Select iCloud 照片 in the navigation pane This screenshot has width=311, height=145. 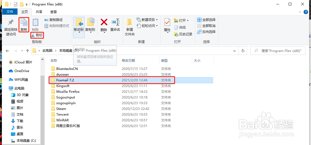[20, 62]
